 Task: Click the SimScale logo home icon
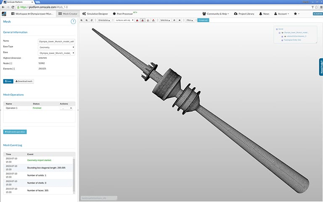point(4,14)
